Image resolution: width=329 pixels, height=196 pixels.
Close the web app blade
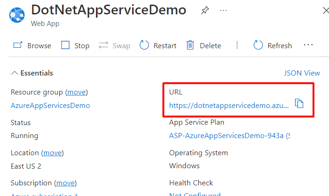(x=326, y=10)
